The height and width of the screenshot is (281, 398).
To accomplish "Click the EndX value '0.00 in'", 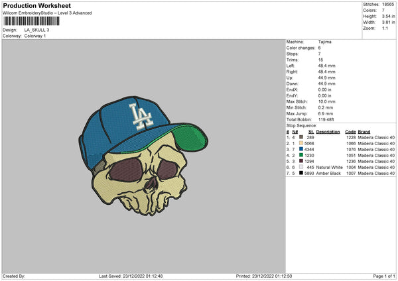I will [324, 89].
